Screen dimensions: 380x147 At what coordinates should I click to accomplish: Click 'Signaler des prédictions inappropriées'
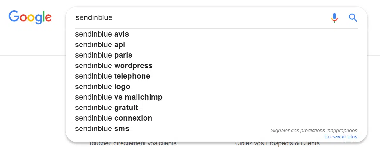[314, 130]
